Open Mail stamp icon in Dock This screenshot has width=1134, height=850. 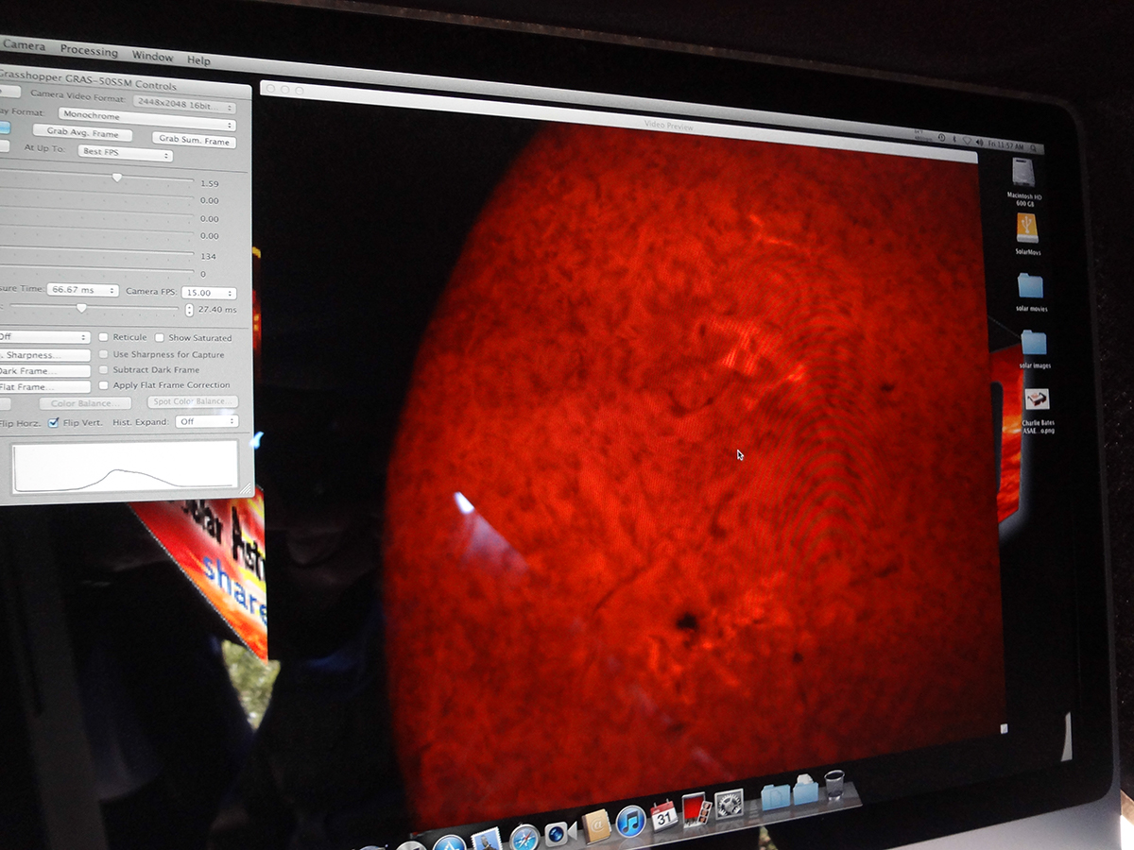coord(485,841)
